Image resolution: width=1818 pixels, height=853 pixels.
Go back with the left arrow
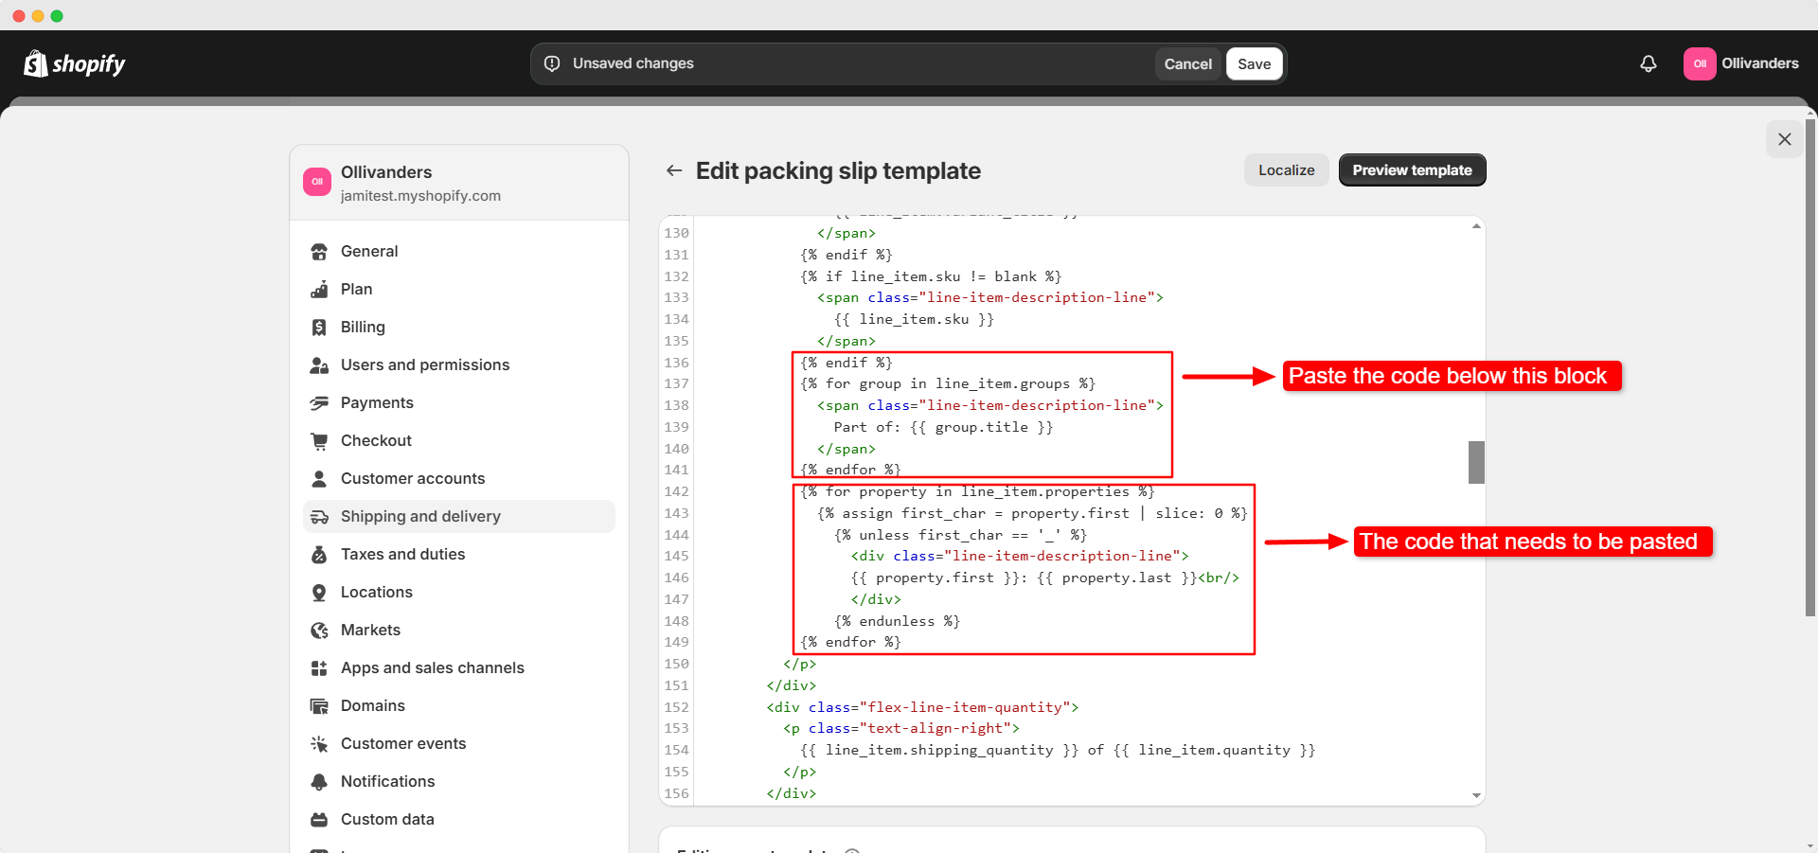[674, 170]
